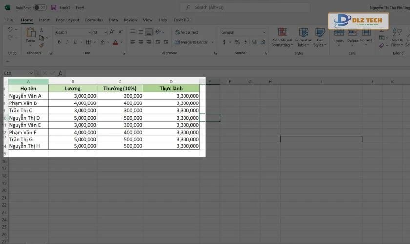The image size is (410, 244).
Task: Expand the Name Box dropdown arrow
Action: (x=32, y=73)
